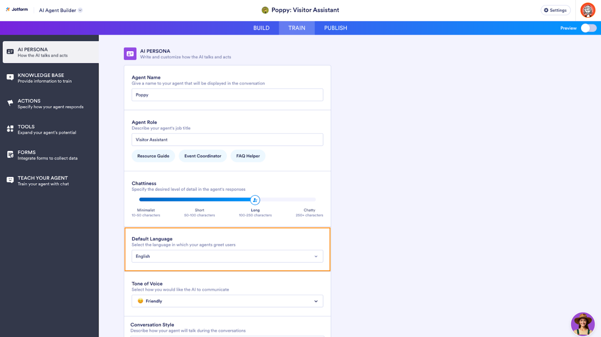Click the Jotform logo
The width and height of the screenshot is (601, 337).
[16, 9]
